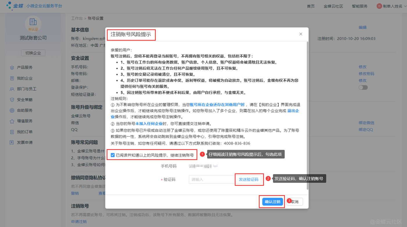Screen dimensions: 407x227
Task: Click the 测试账套公司 company name
Action: coord(33,38)
